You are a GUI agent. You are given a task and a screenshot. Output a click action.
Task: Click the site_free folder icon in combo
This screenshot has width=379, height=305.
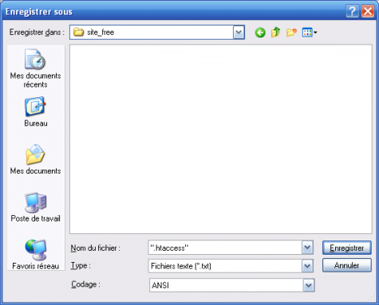pos(78,33)
